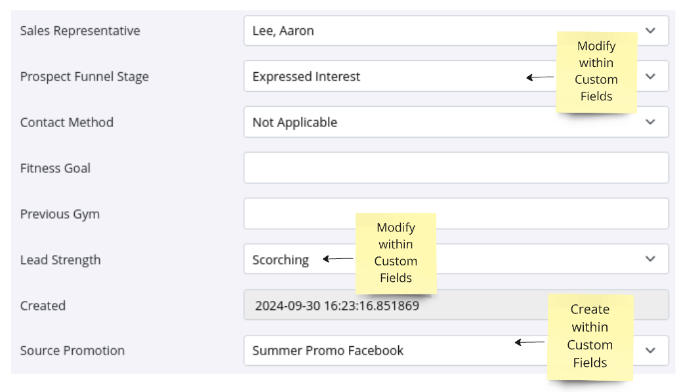This screenshot has height=392, width=679.
Task: Click the Sales Representative field label
Action: pyautogui.click(x=80, y=31)
